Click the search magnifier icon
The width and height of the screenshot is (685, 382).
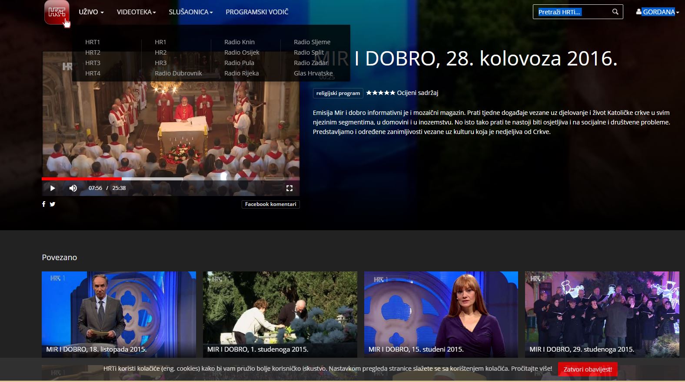pyautogui.click(x=615, y=12)
